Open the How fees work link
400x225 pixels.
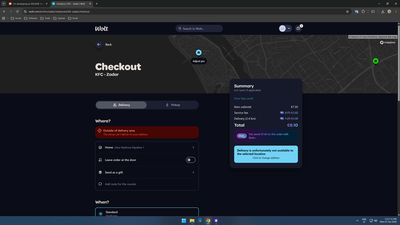[x=243, y=98]
